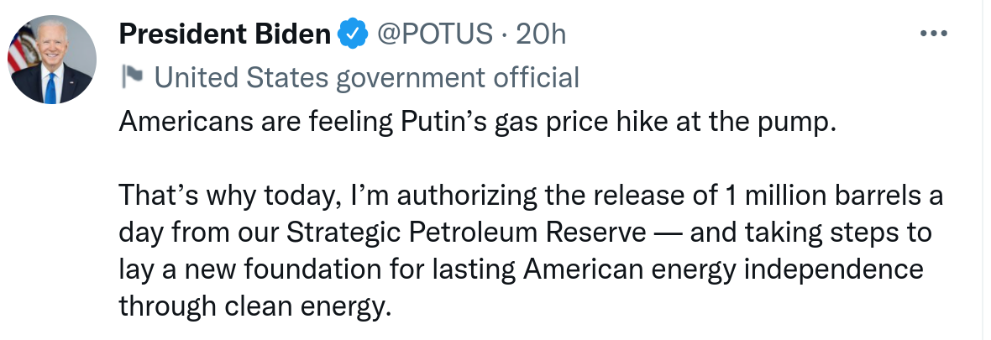
Task: Click the President Biden display name
Action: (x=225, y=34)
